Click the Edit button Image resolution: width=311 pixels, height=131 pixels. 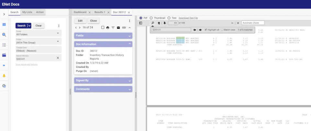pos(80,21)
